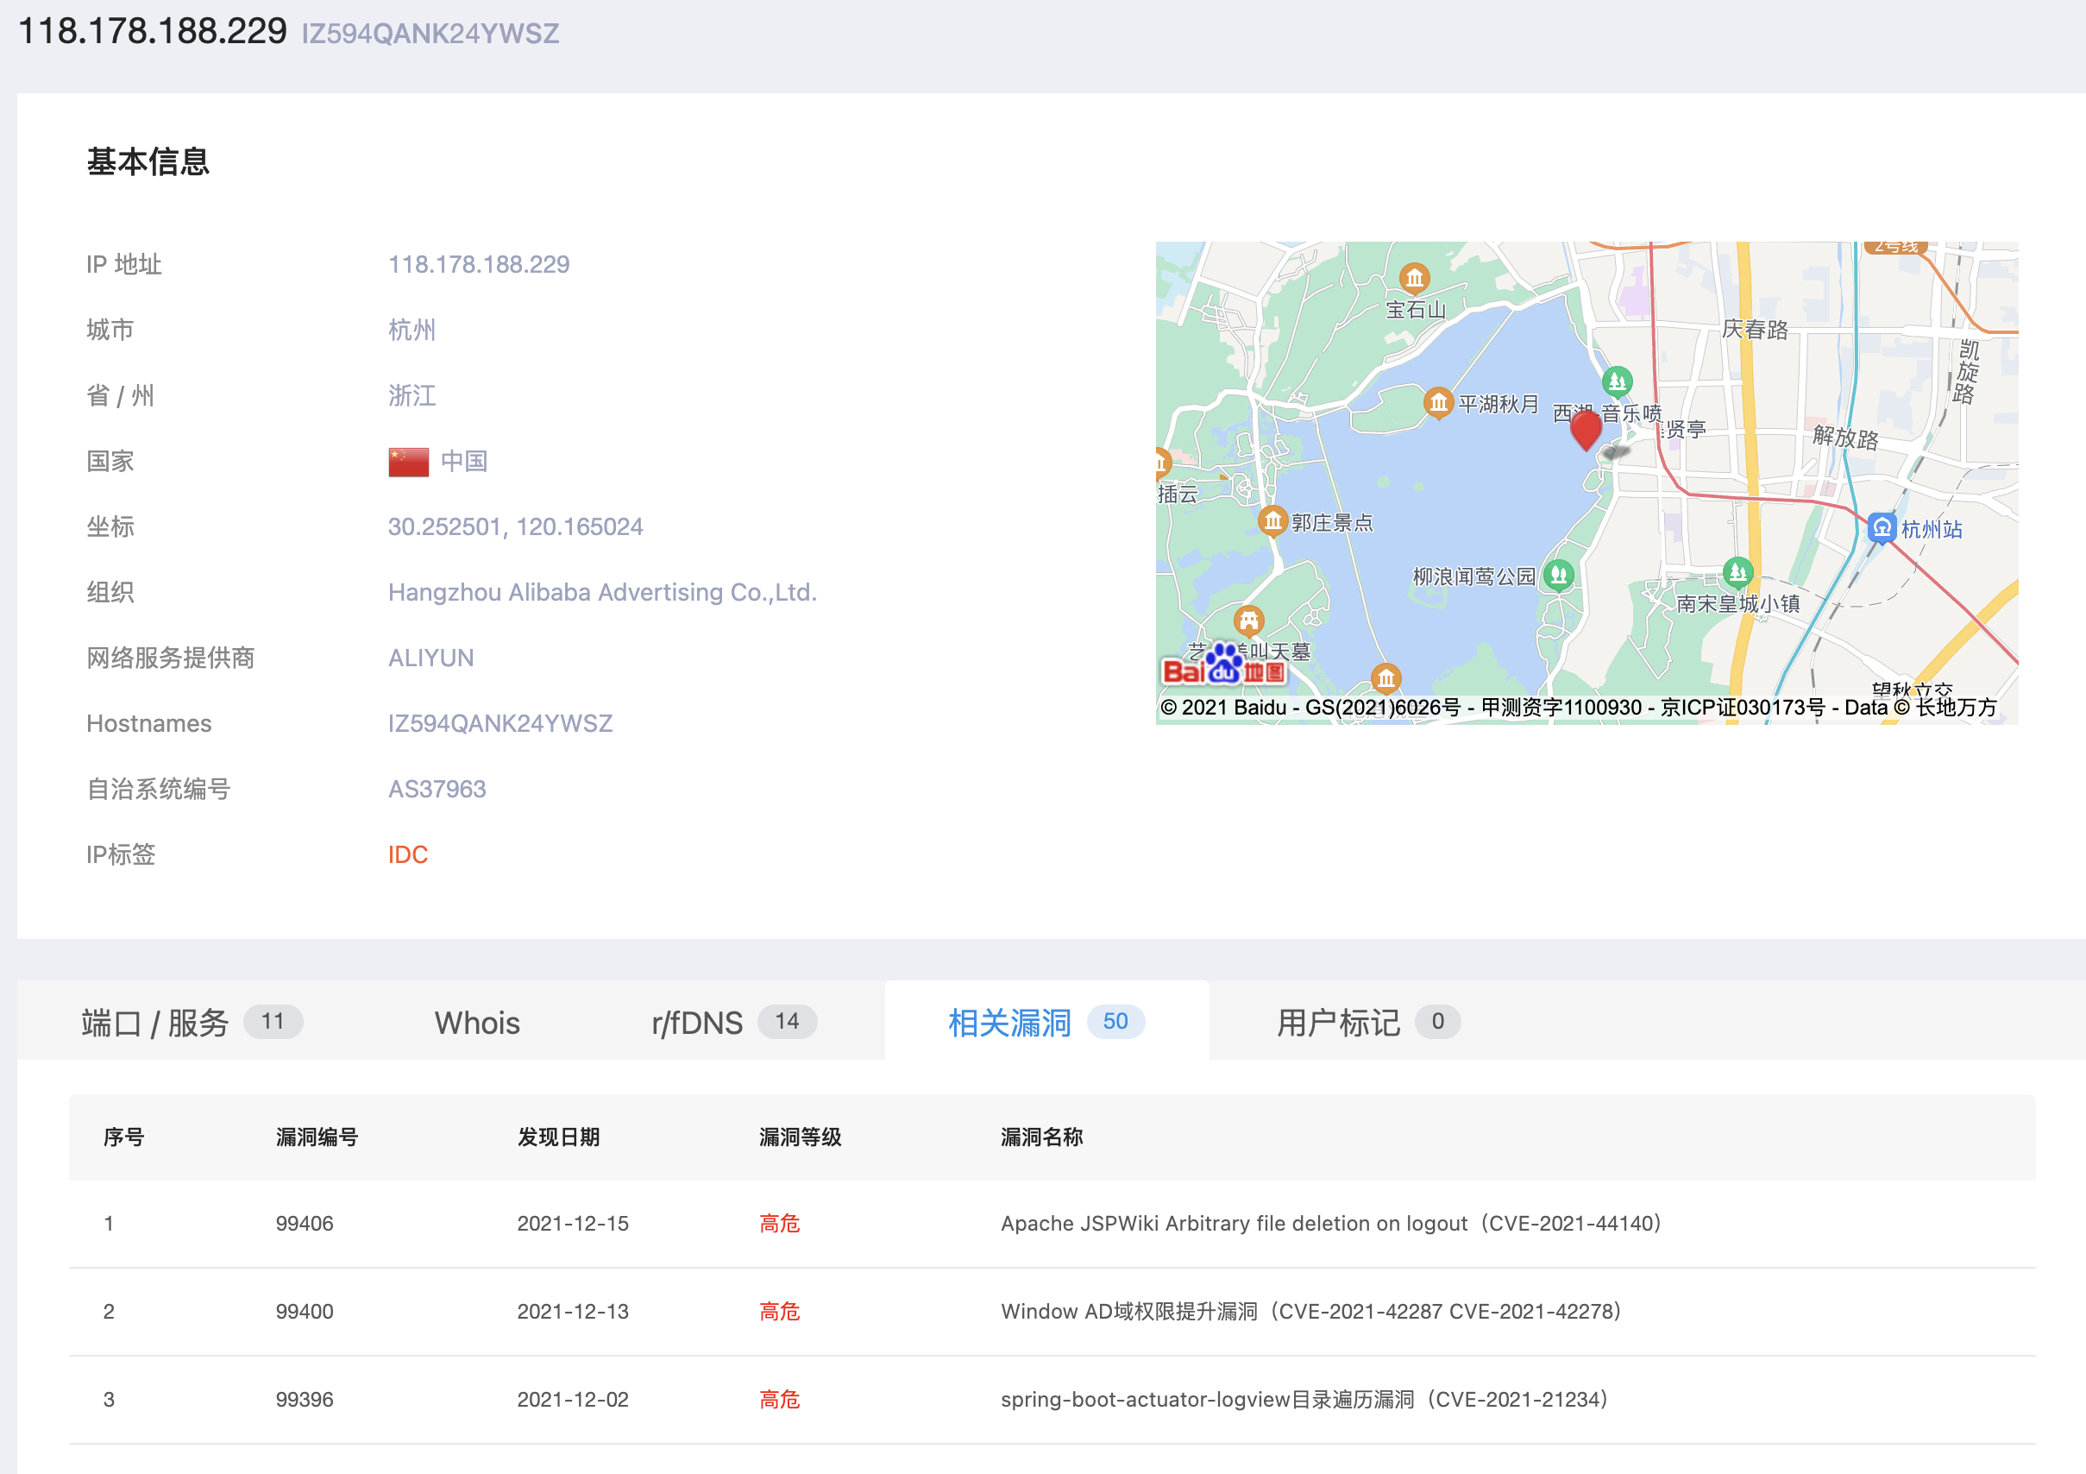Click the Hangzhou Alibaba Advertising organization link
This screenshot has width=2086, height=1474.
tap(601, 593)
